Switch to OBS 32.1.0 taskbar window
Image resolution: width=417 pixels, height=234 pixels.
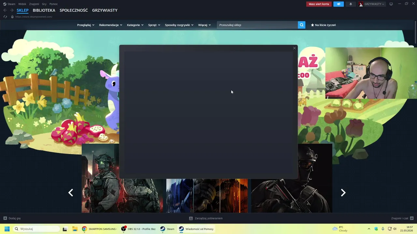tap(138, 229)
